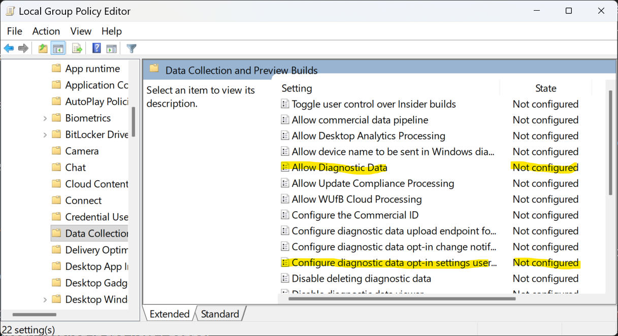Open the File menu
618x336 pixels.
15,31
